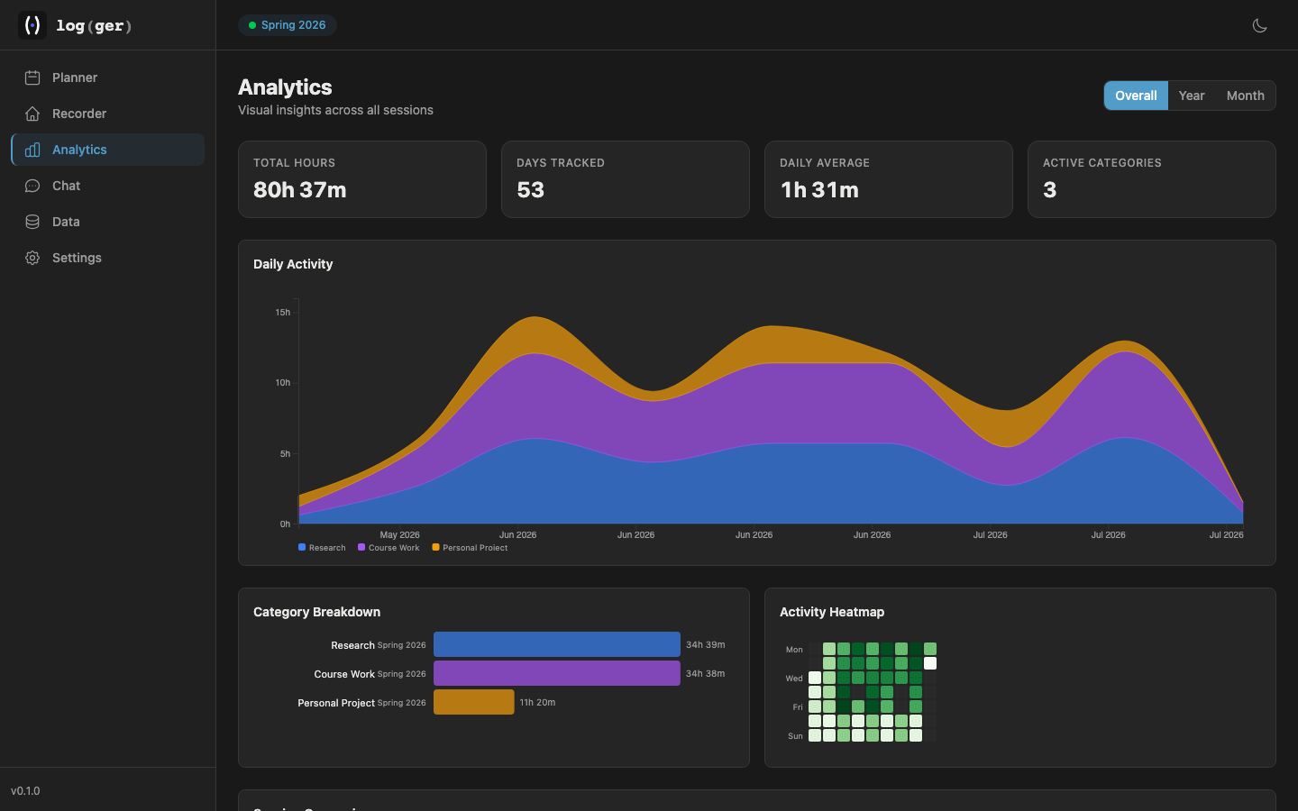Click the 11h 20m Personal Project value
This screenshot has width=1298, height=811.
coord(537,703)
